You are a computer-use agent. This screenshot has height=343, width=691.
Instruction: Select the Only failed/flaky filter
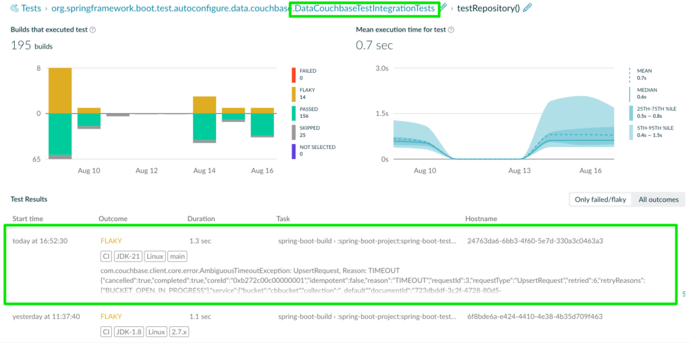(x=600, y=199)
